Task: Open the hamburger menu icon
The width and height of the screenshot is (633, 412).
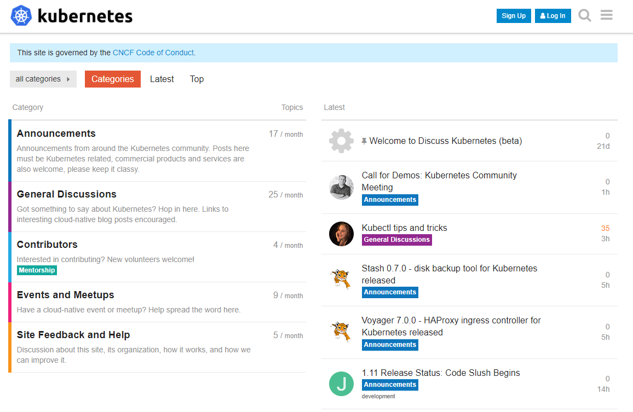Action: [x=606, y=15]
